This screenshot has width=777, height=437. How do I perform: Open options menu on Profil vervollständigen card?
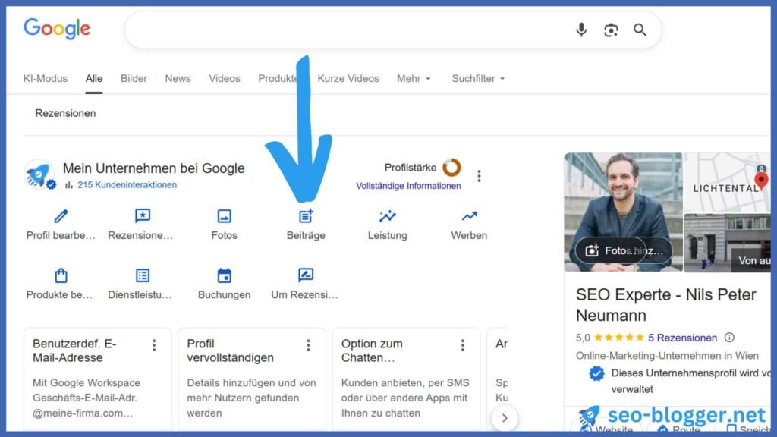(x=308, y=346)
